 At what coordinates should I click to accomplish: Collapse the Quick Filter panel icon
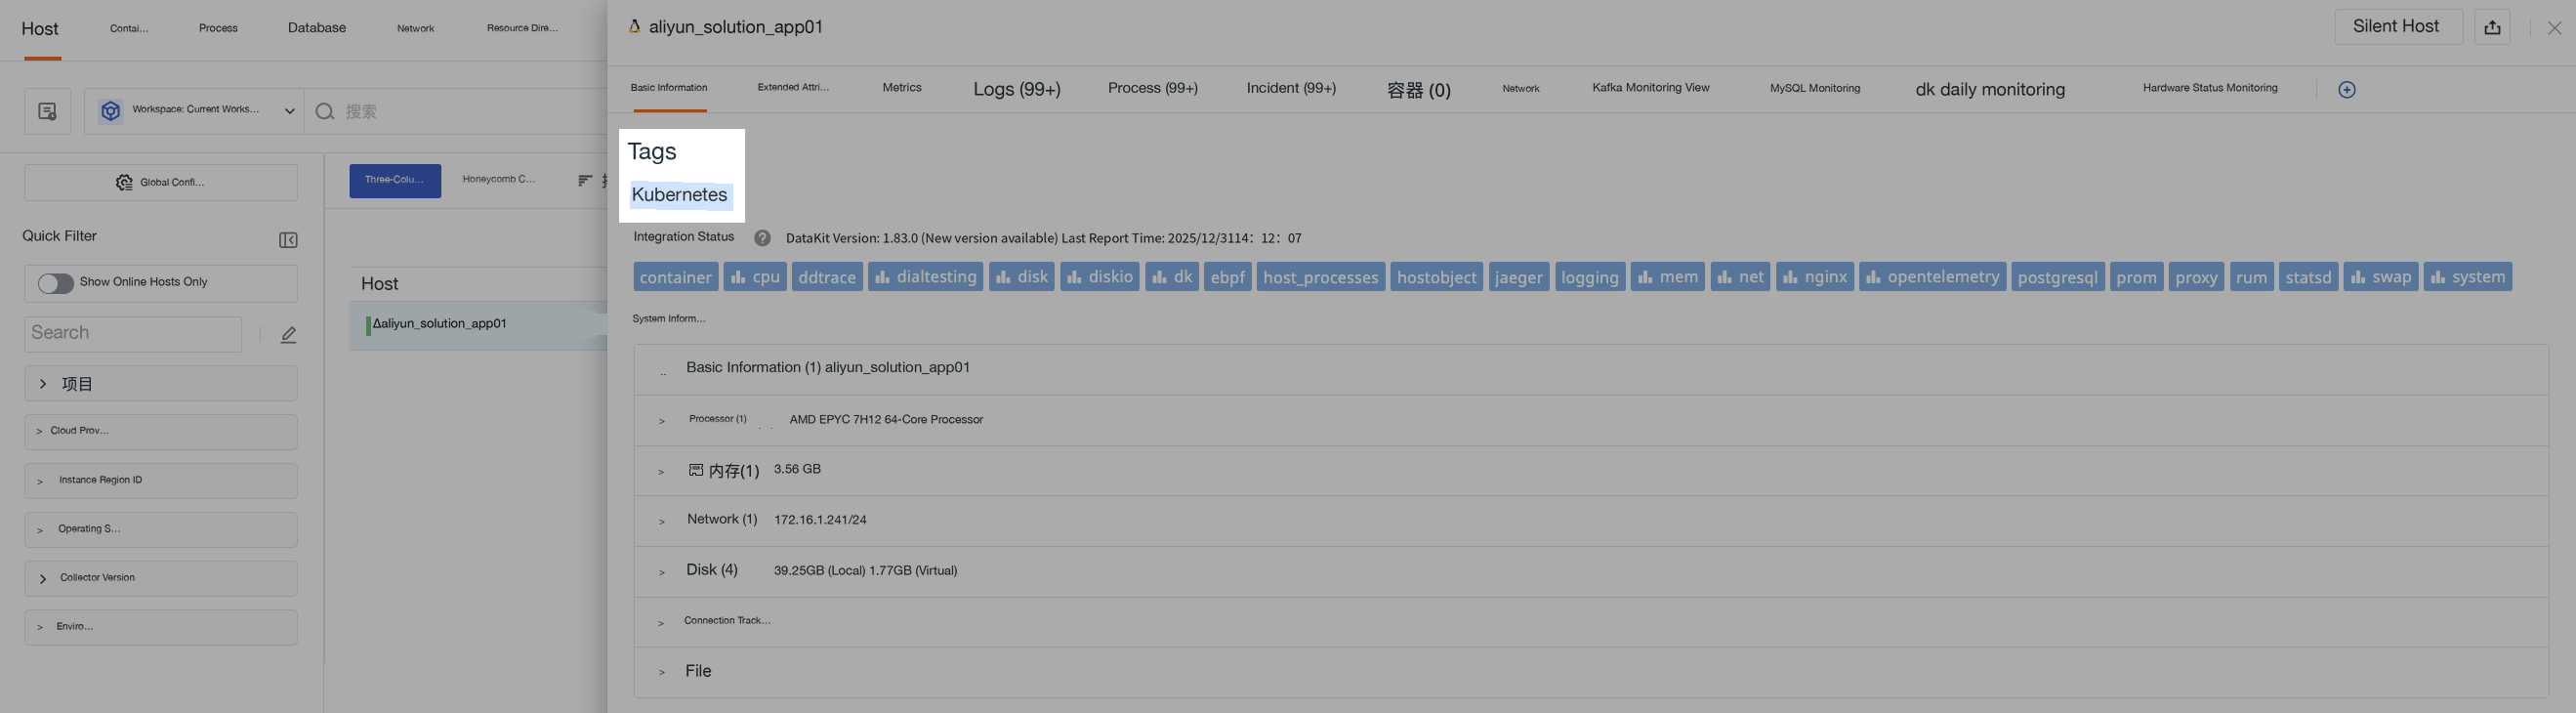click(288, 240)
